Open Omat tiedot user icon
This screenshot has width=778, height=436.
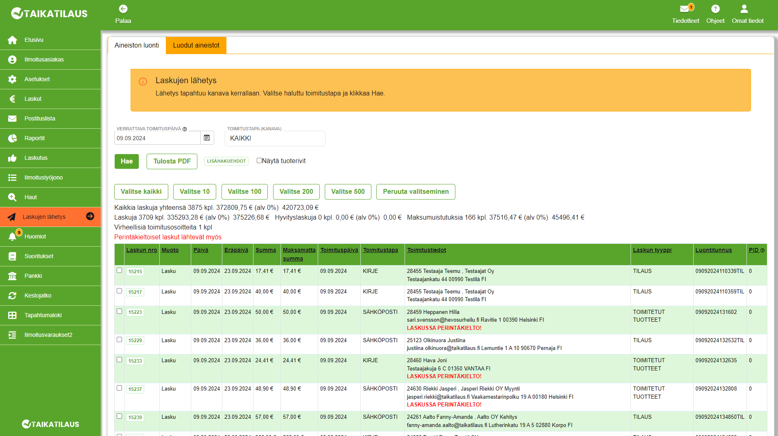744,9
